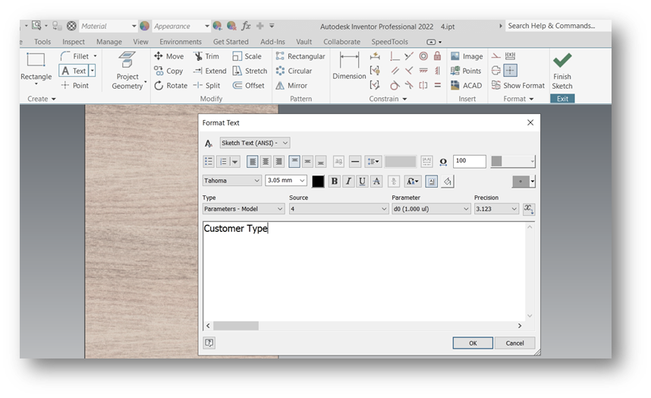Screen dimensions: 651x398
Task: Activate the Text tool
Action: [x=74, y=71]
